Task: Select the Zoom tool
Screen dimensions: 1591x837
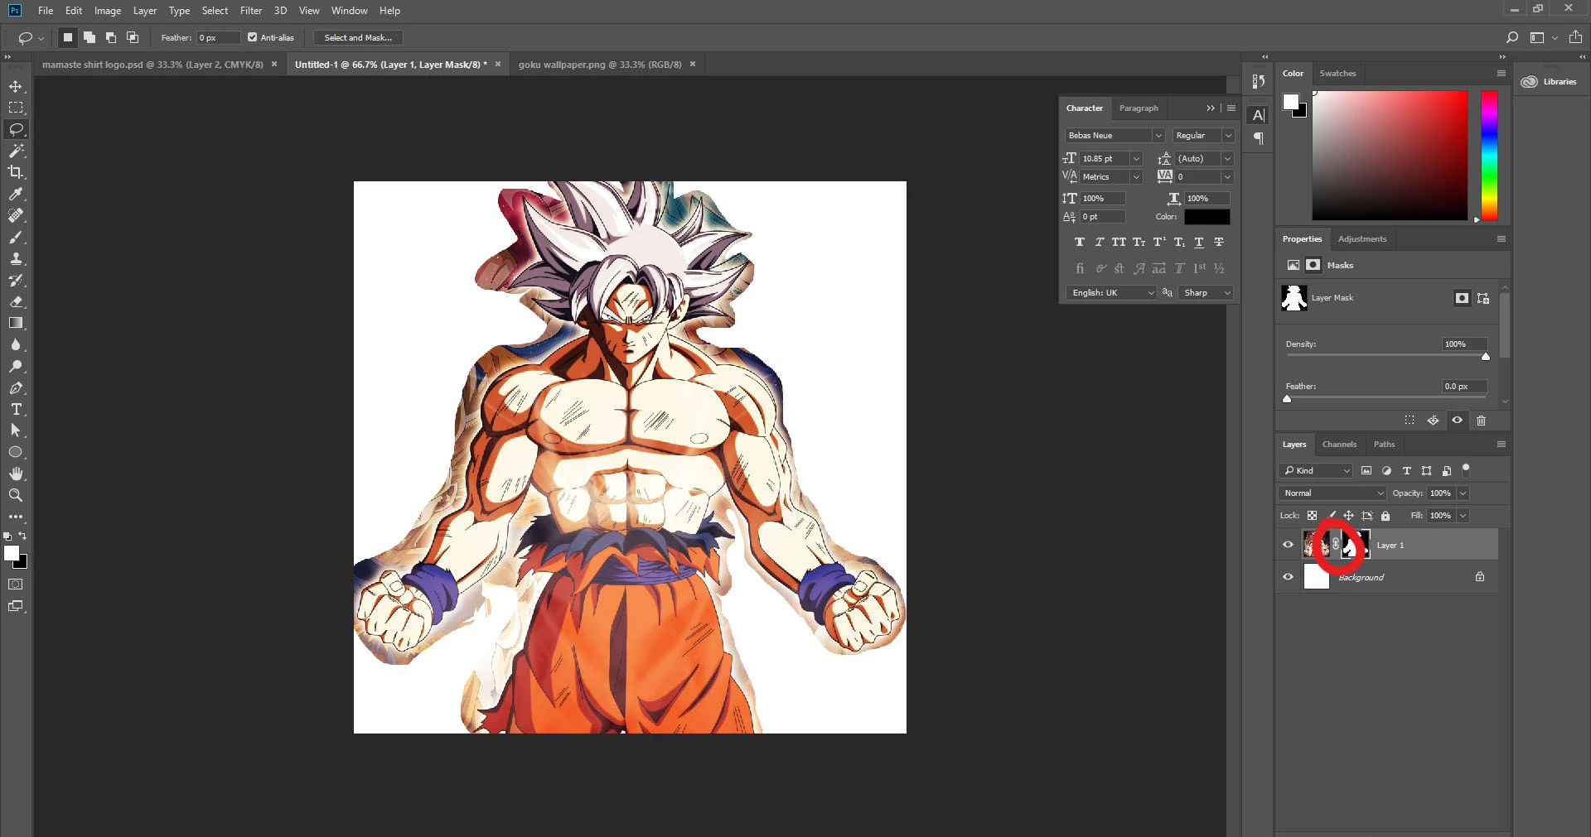Action: tap(16, 495)
